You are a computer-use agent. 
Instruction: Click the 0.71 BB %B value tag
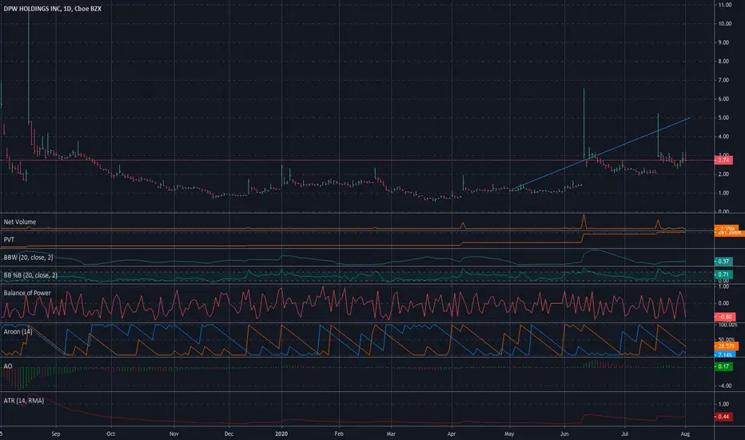723,274
